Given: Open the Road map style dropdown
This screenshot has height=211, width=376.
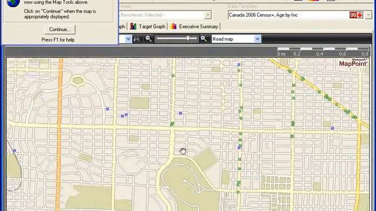Looking at the screenshot, I should click(236, 39).
